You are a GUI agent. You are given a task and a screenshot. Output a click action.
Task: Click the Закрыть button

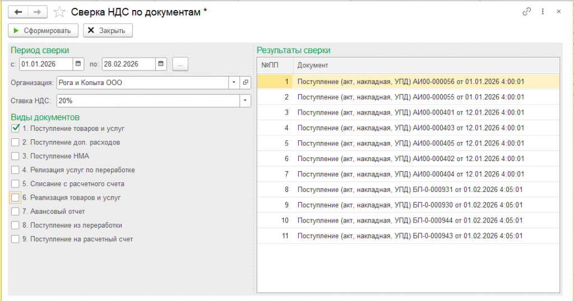click(x=108, y=30)
